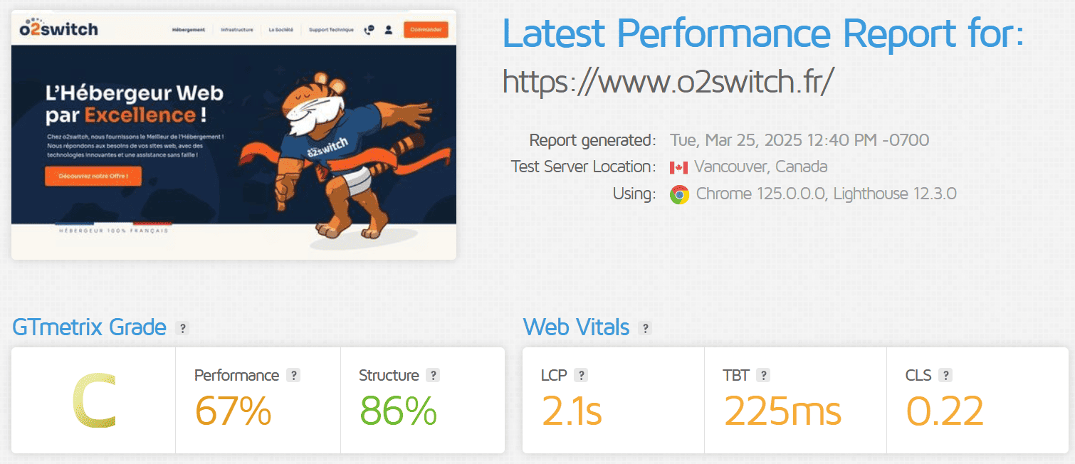1075x464 pixels.
Task: Click the o2switch logo
Action: pos(57,29)
